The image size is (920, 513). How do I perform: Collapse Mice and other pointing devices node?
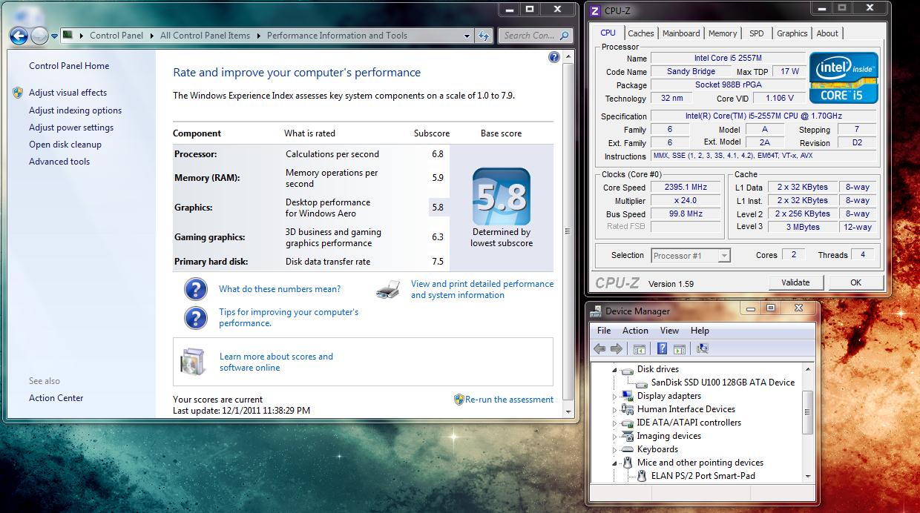click(615, 463)
